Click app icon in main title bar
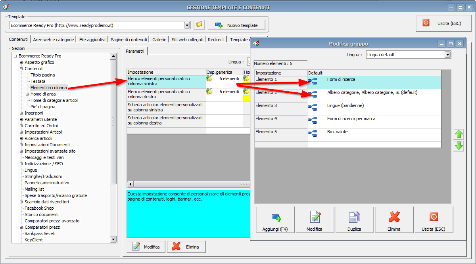The image size is (476, 264). (x=6, y=7)
